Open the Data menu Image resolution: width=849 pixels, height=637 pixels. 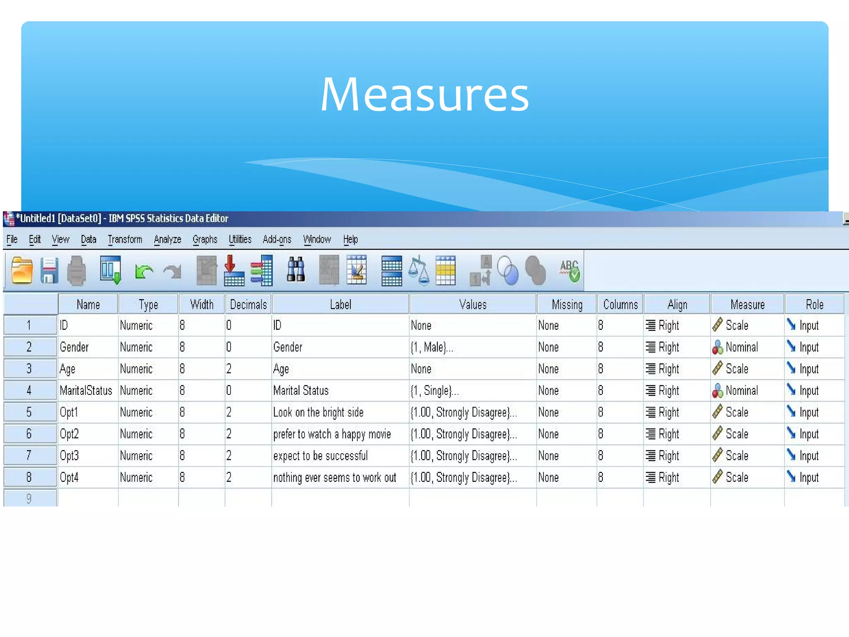pos(89,239)
